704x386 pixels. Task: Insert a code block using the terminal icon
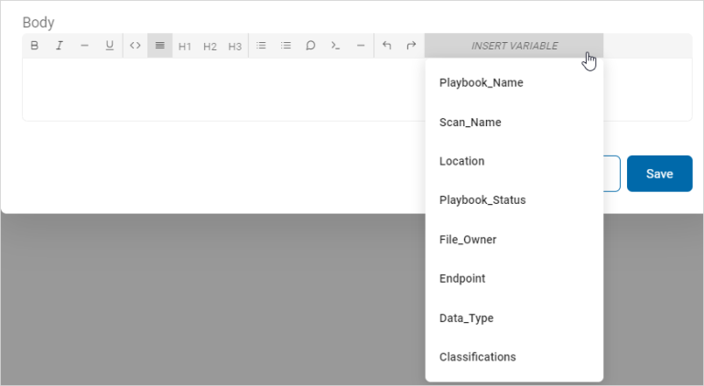pyautogui.click(x=336, y=46)
